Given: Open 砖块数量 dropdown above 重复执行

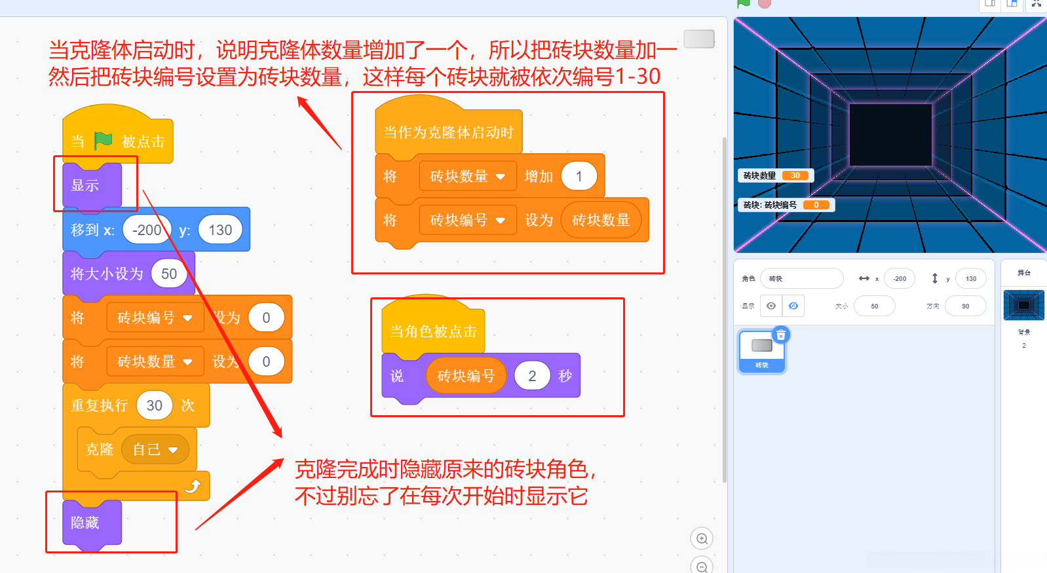Looking at the screenshot, I should click(155, 361).
